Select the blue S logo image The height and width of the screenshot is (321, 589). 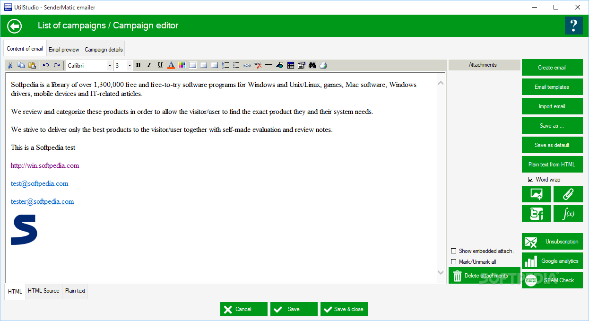(x=24, y=230)
